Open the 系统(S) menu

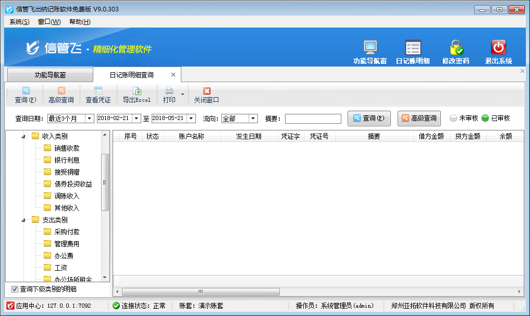[19, 22]
